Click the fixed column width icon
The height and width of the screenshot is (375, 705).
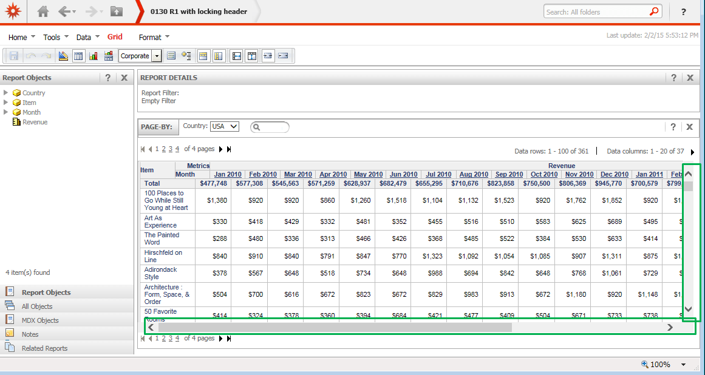pyautogui.click(x=268, y=56)
